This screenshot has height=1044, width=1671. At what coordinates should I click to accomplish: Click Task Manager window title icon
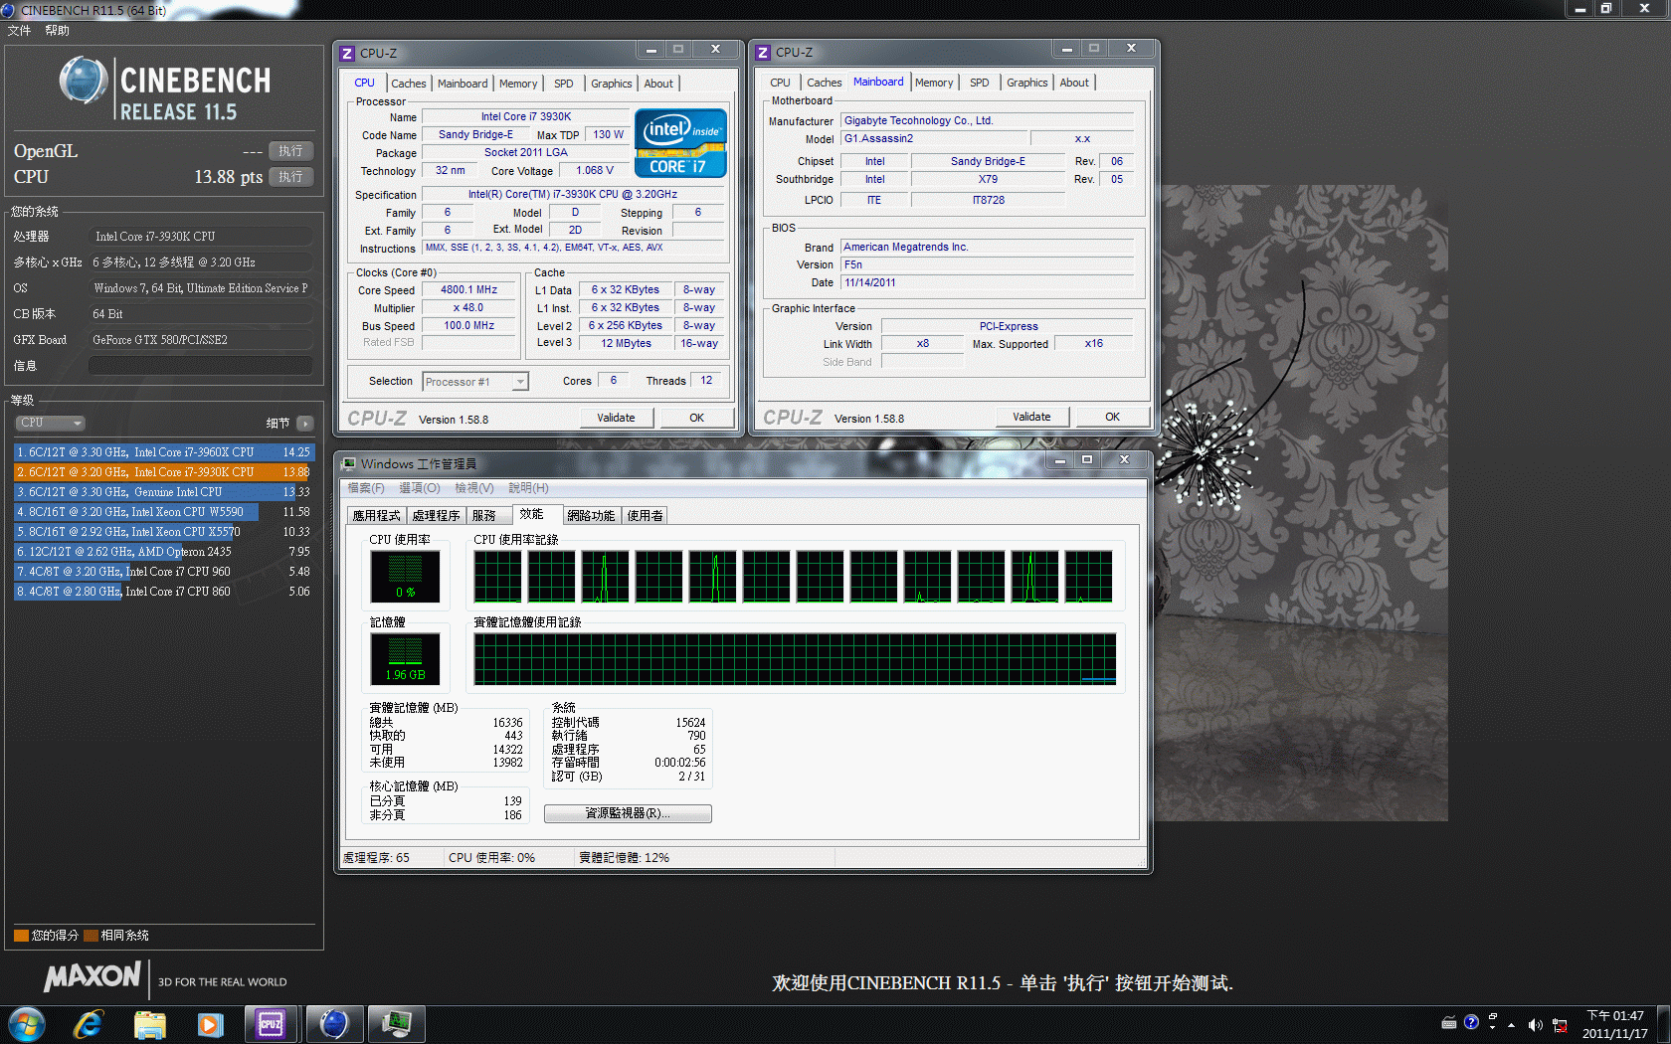pyautogui.click(x=348, y=463)
